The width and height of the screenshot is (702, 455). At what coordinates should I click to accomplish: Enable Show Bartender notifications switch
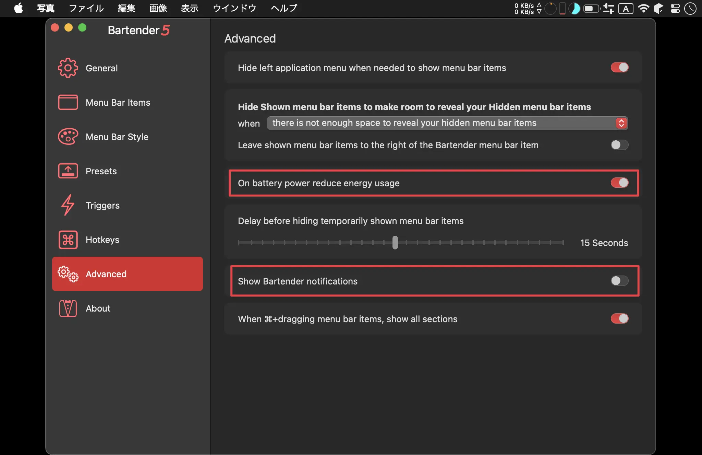coord(619,281)
